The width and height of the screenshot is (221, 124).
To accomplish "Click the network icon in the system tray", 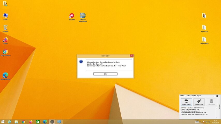I will click(206, 122).
